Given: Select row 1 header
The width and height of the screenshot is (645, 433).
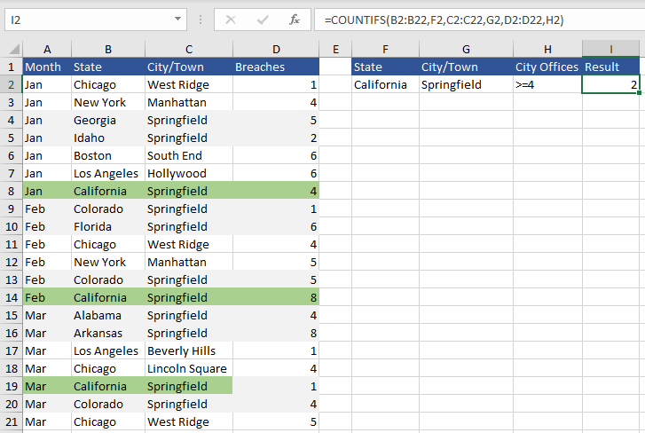Looking at the screenshot, I should click(x=12, y=67).
